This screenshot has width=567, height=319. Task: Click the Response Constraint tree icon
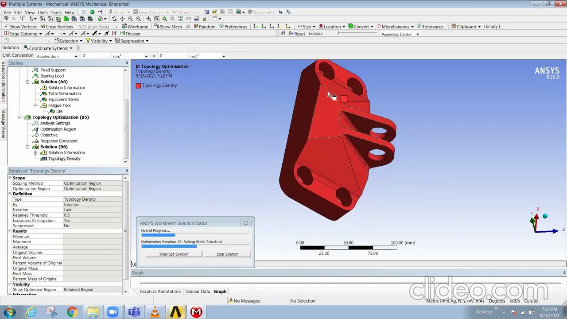pyautogui.click(x=36, y=141)
